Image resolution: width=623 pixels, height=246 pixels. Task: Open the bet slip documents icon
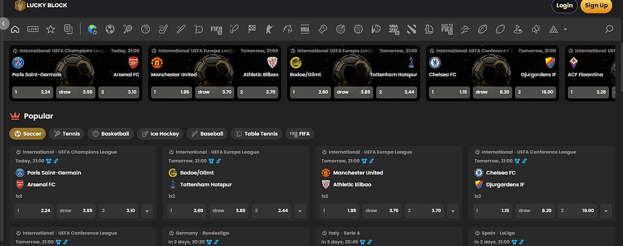(68, 30)
